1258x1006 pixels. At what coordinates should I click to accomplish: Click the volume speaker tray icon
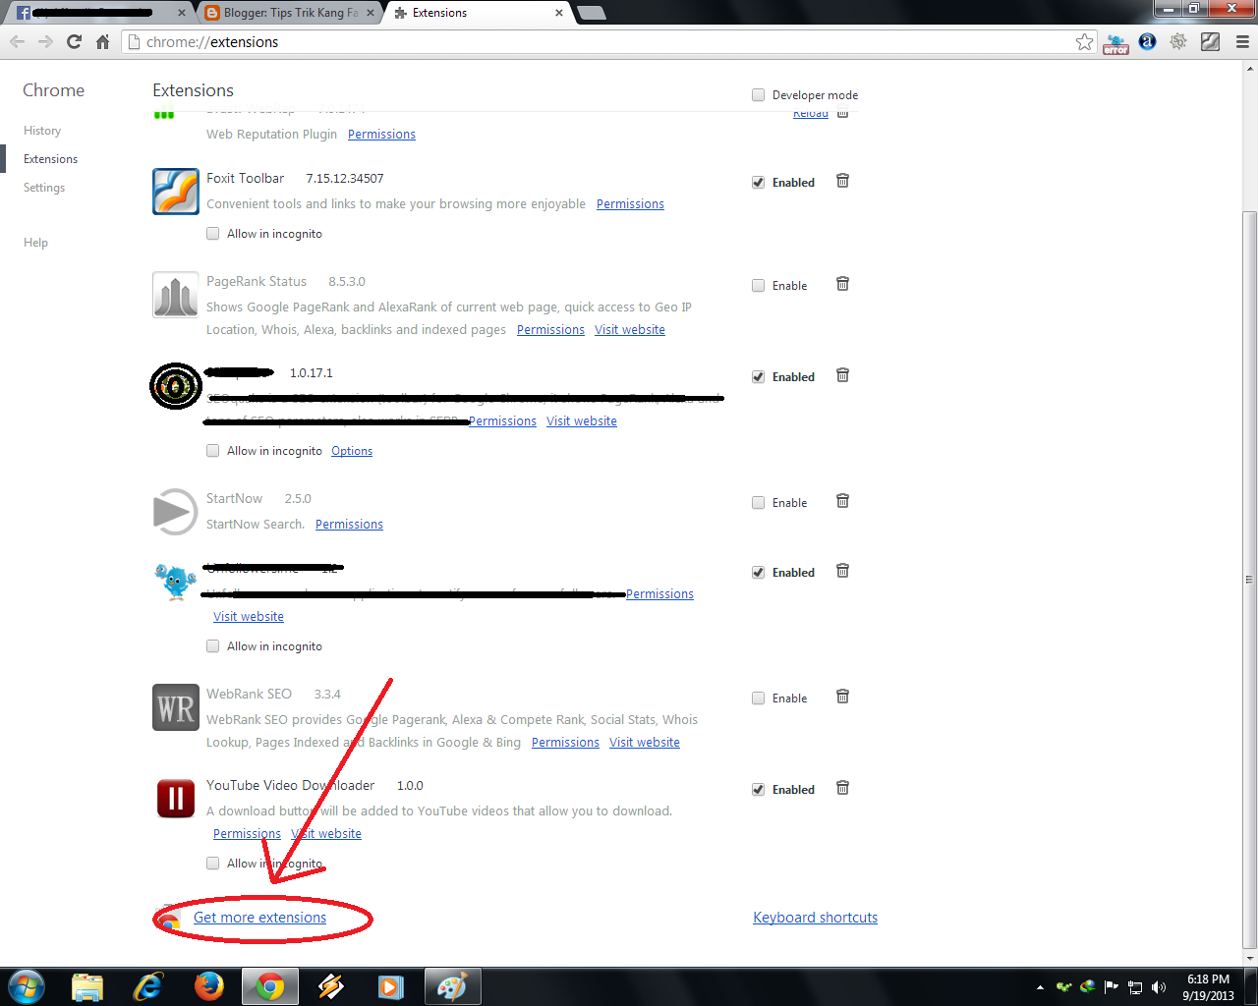point(1159,987)
